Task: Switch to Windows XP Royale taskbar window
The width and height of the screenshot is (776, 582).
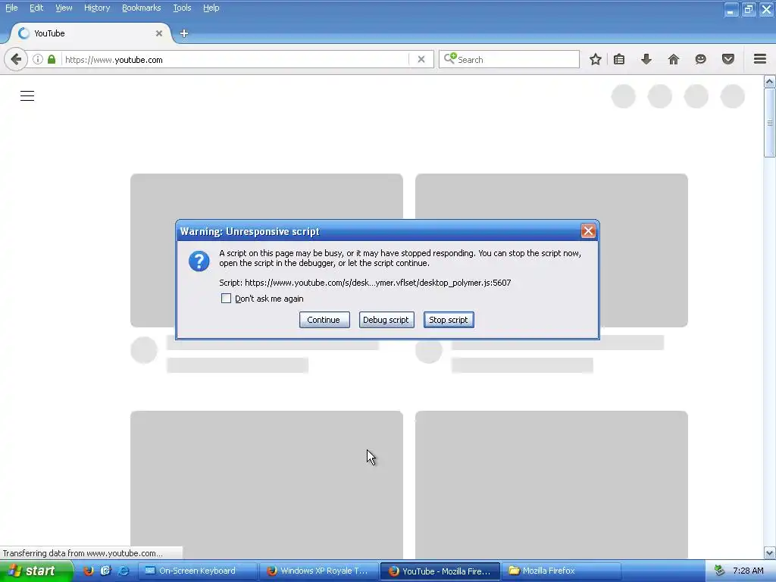Action: 318,571
